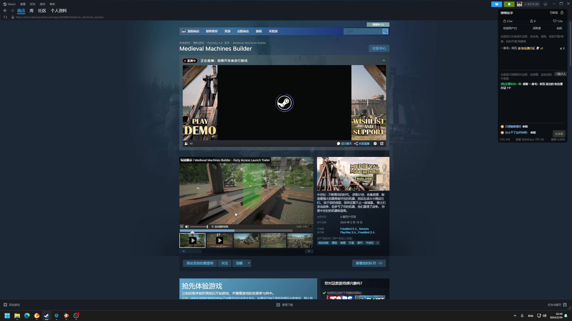Select the second trailer video thumbnail
This screenshot has height=321, width=572.
[x=220, y=240]
